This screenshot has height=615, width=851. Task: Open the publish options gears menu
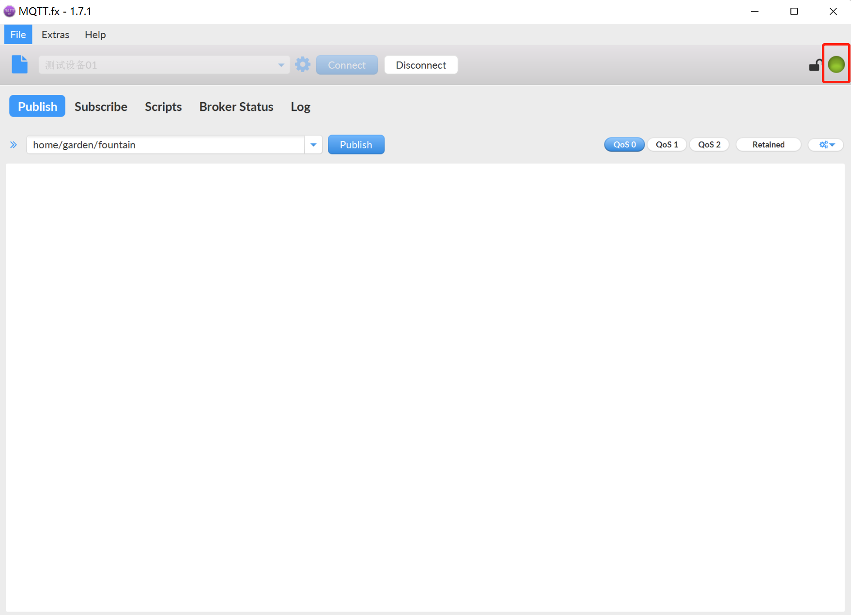tap(826, 144)
